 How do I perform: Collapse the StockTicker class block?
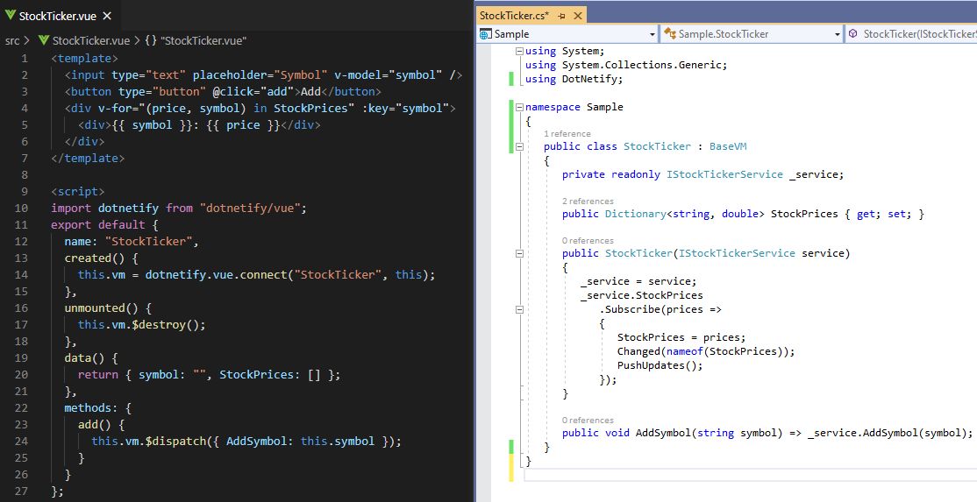pyautogui.click(x=520, y=146)
